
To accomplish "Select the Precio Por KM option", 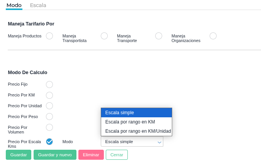I will [x=49, y=95].
